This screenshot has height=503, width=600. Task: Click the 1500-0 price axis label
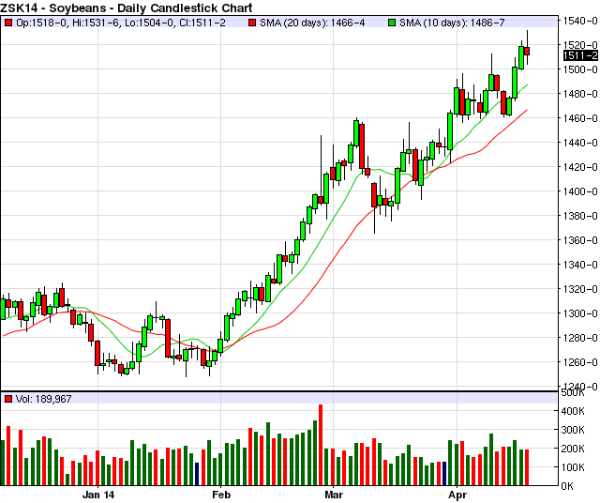pyautogui.click(x=580, y=69)
